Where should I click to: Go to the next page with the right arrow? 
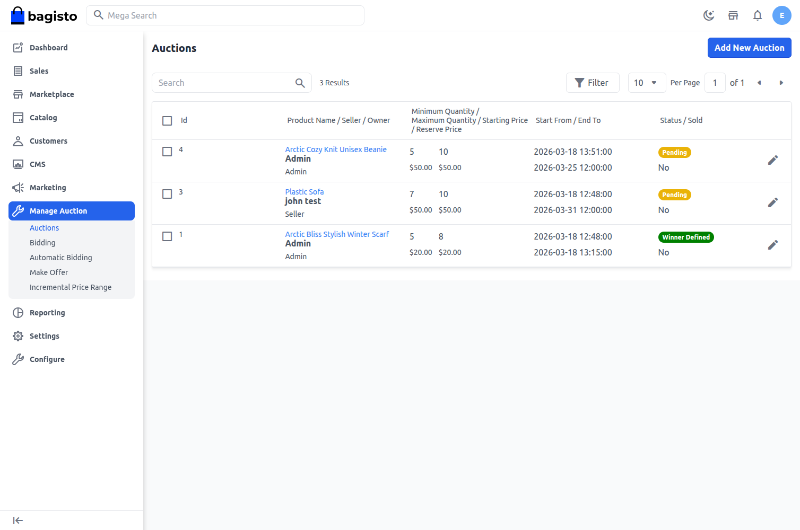click(x=781, y=83)
